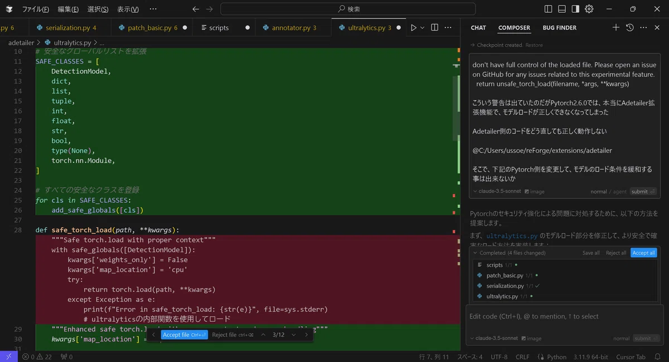This screenshot has width=669, height=362.
Task: Click image button in previous message box
Action: (535, 191)
